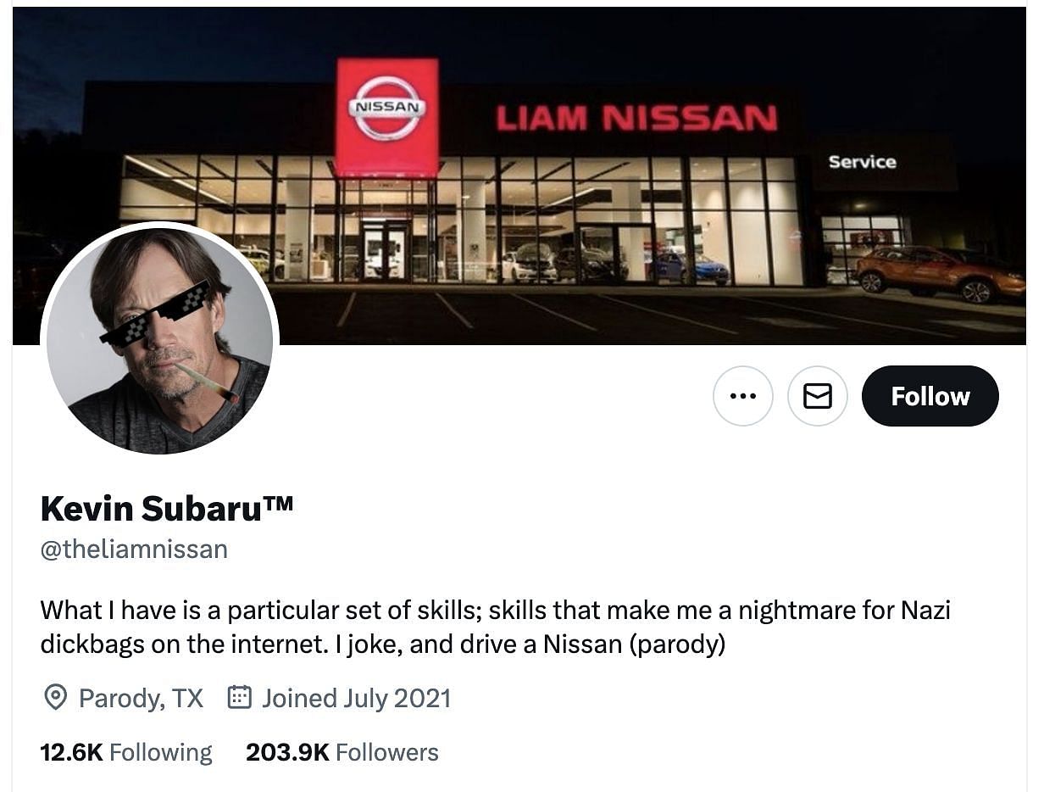Open the circular profile avatar photo

(x=160, y=340)
